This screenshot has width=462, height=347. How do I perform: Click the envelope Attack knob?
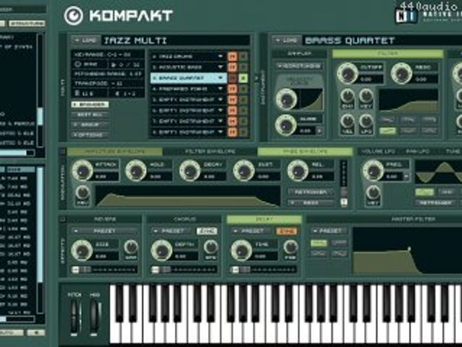(82, 170)
